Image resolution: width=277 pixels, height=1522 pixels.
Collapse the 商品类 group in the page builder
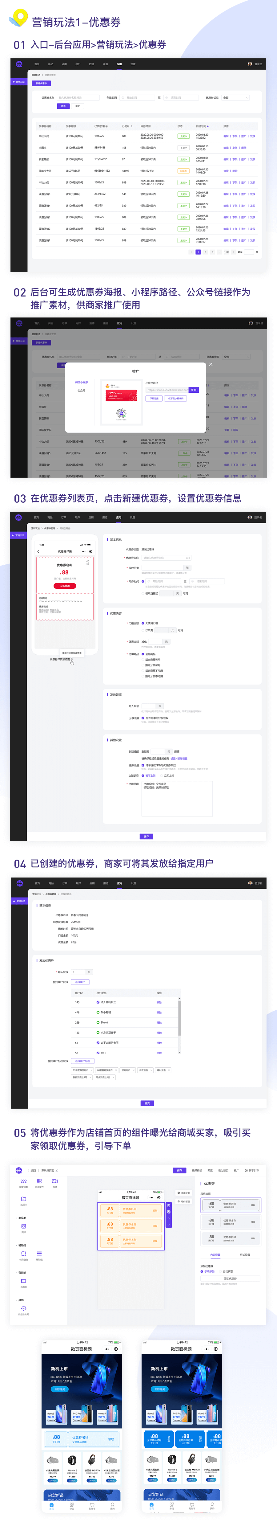click(17, 1218)
